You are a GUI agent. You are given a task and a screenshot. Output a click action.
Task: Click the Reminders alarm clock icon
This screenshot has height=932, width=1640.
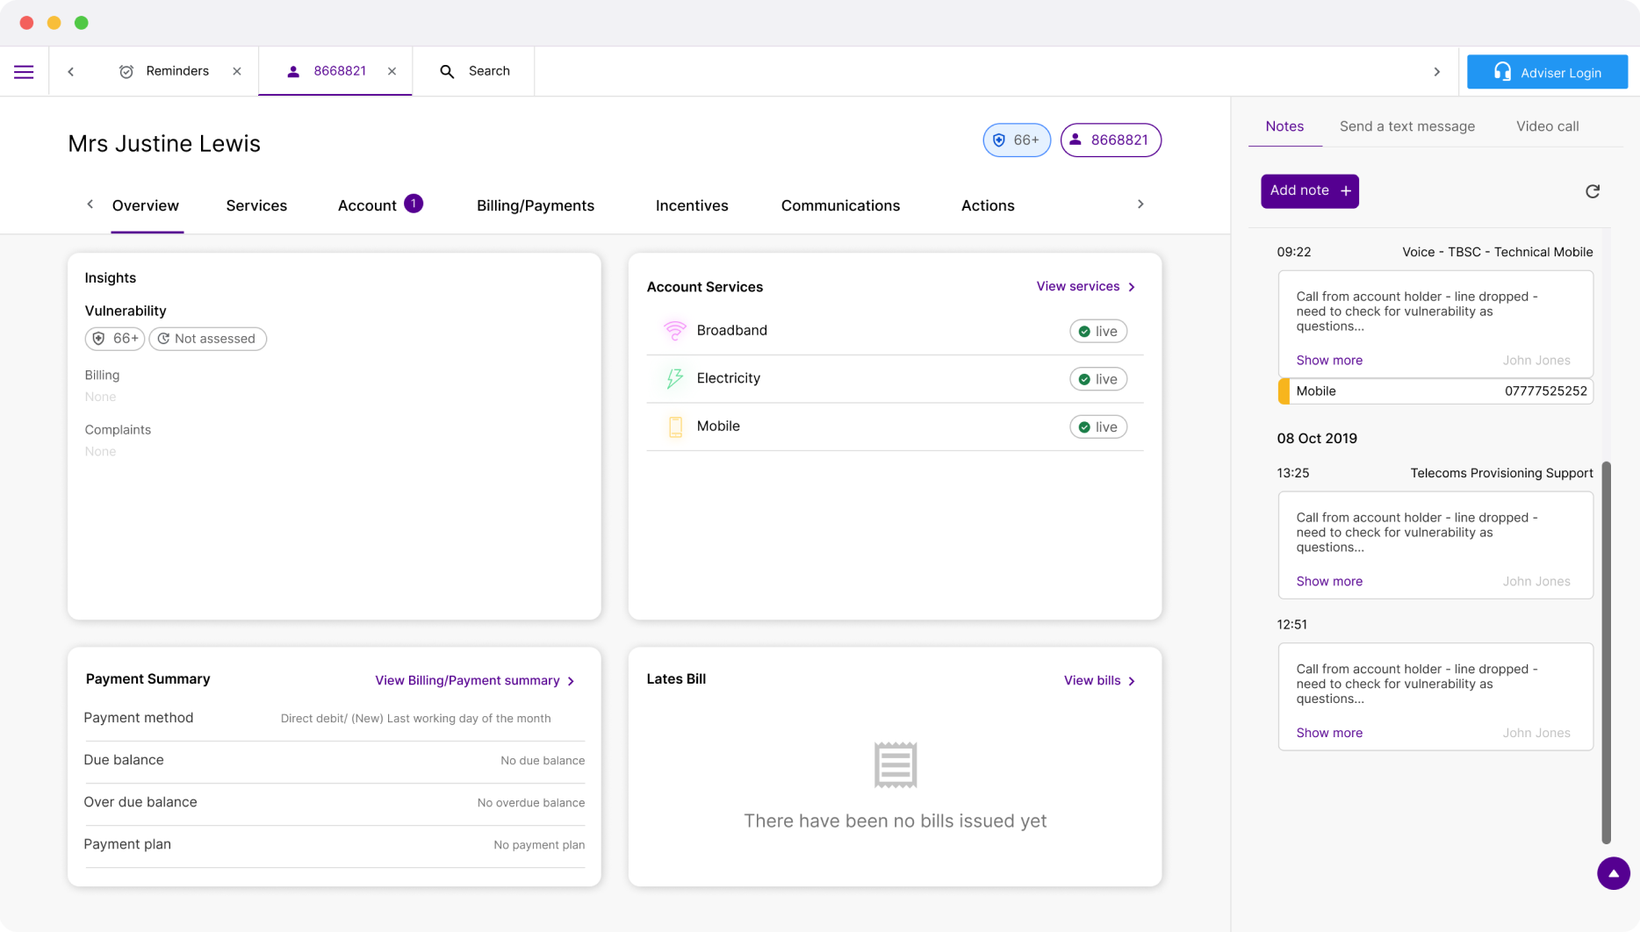(126, 72)
